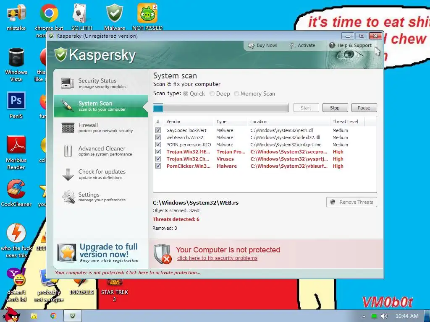The height and width of the screenshot is (322, 430).
Task: Open the Windows Vista recycle bin icon
Action: pos(16,65)
